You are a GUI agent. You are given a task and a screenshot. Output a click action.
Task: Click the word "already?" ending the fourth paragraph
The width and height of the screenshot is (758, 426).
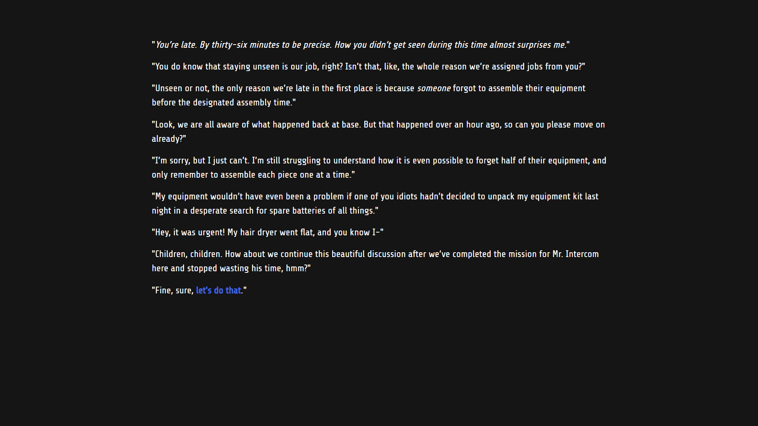169,139
